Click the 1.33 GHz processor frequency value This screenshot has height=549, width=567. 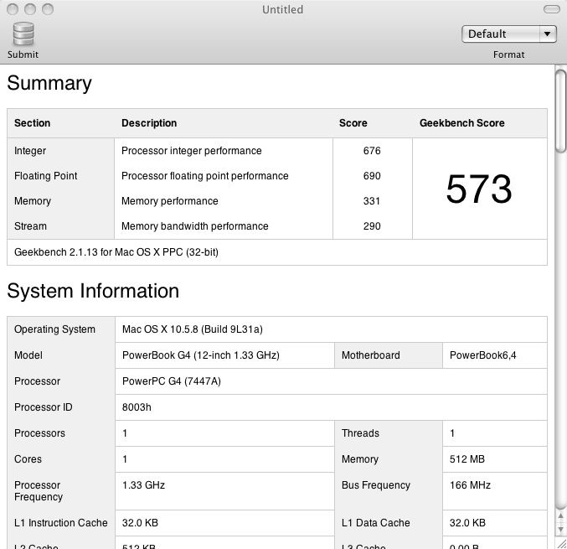(143, 485)
